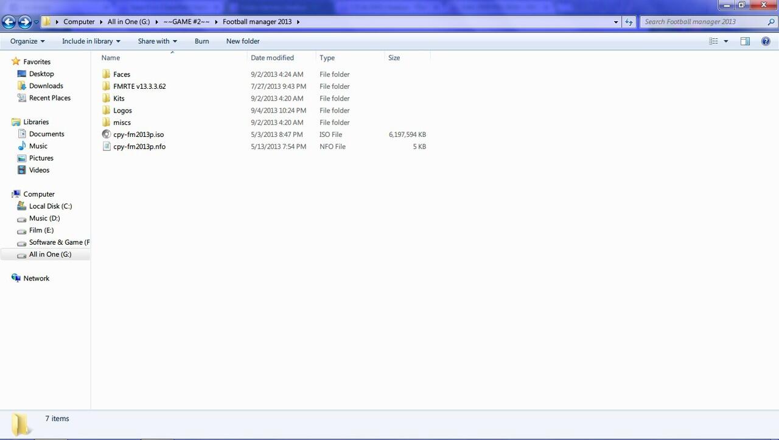Click the Change your view icon

click(x=713, y=41)
